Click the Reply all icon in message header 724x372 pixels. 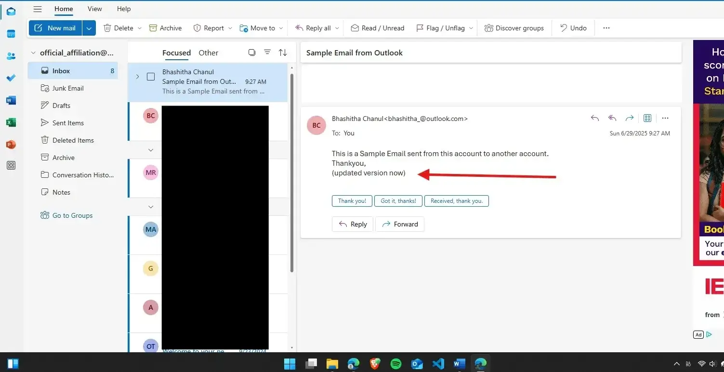(x=612, y=118)
